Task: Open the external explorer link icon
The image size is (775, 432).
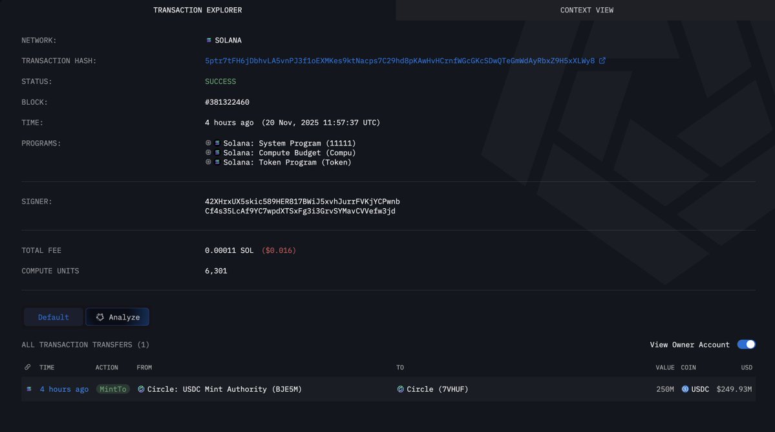Action: coord(602,59)
